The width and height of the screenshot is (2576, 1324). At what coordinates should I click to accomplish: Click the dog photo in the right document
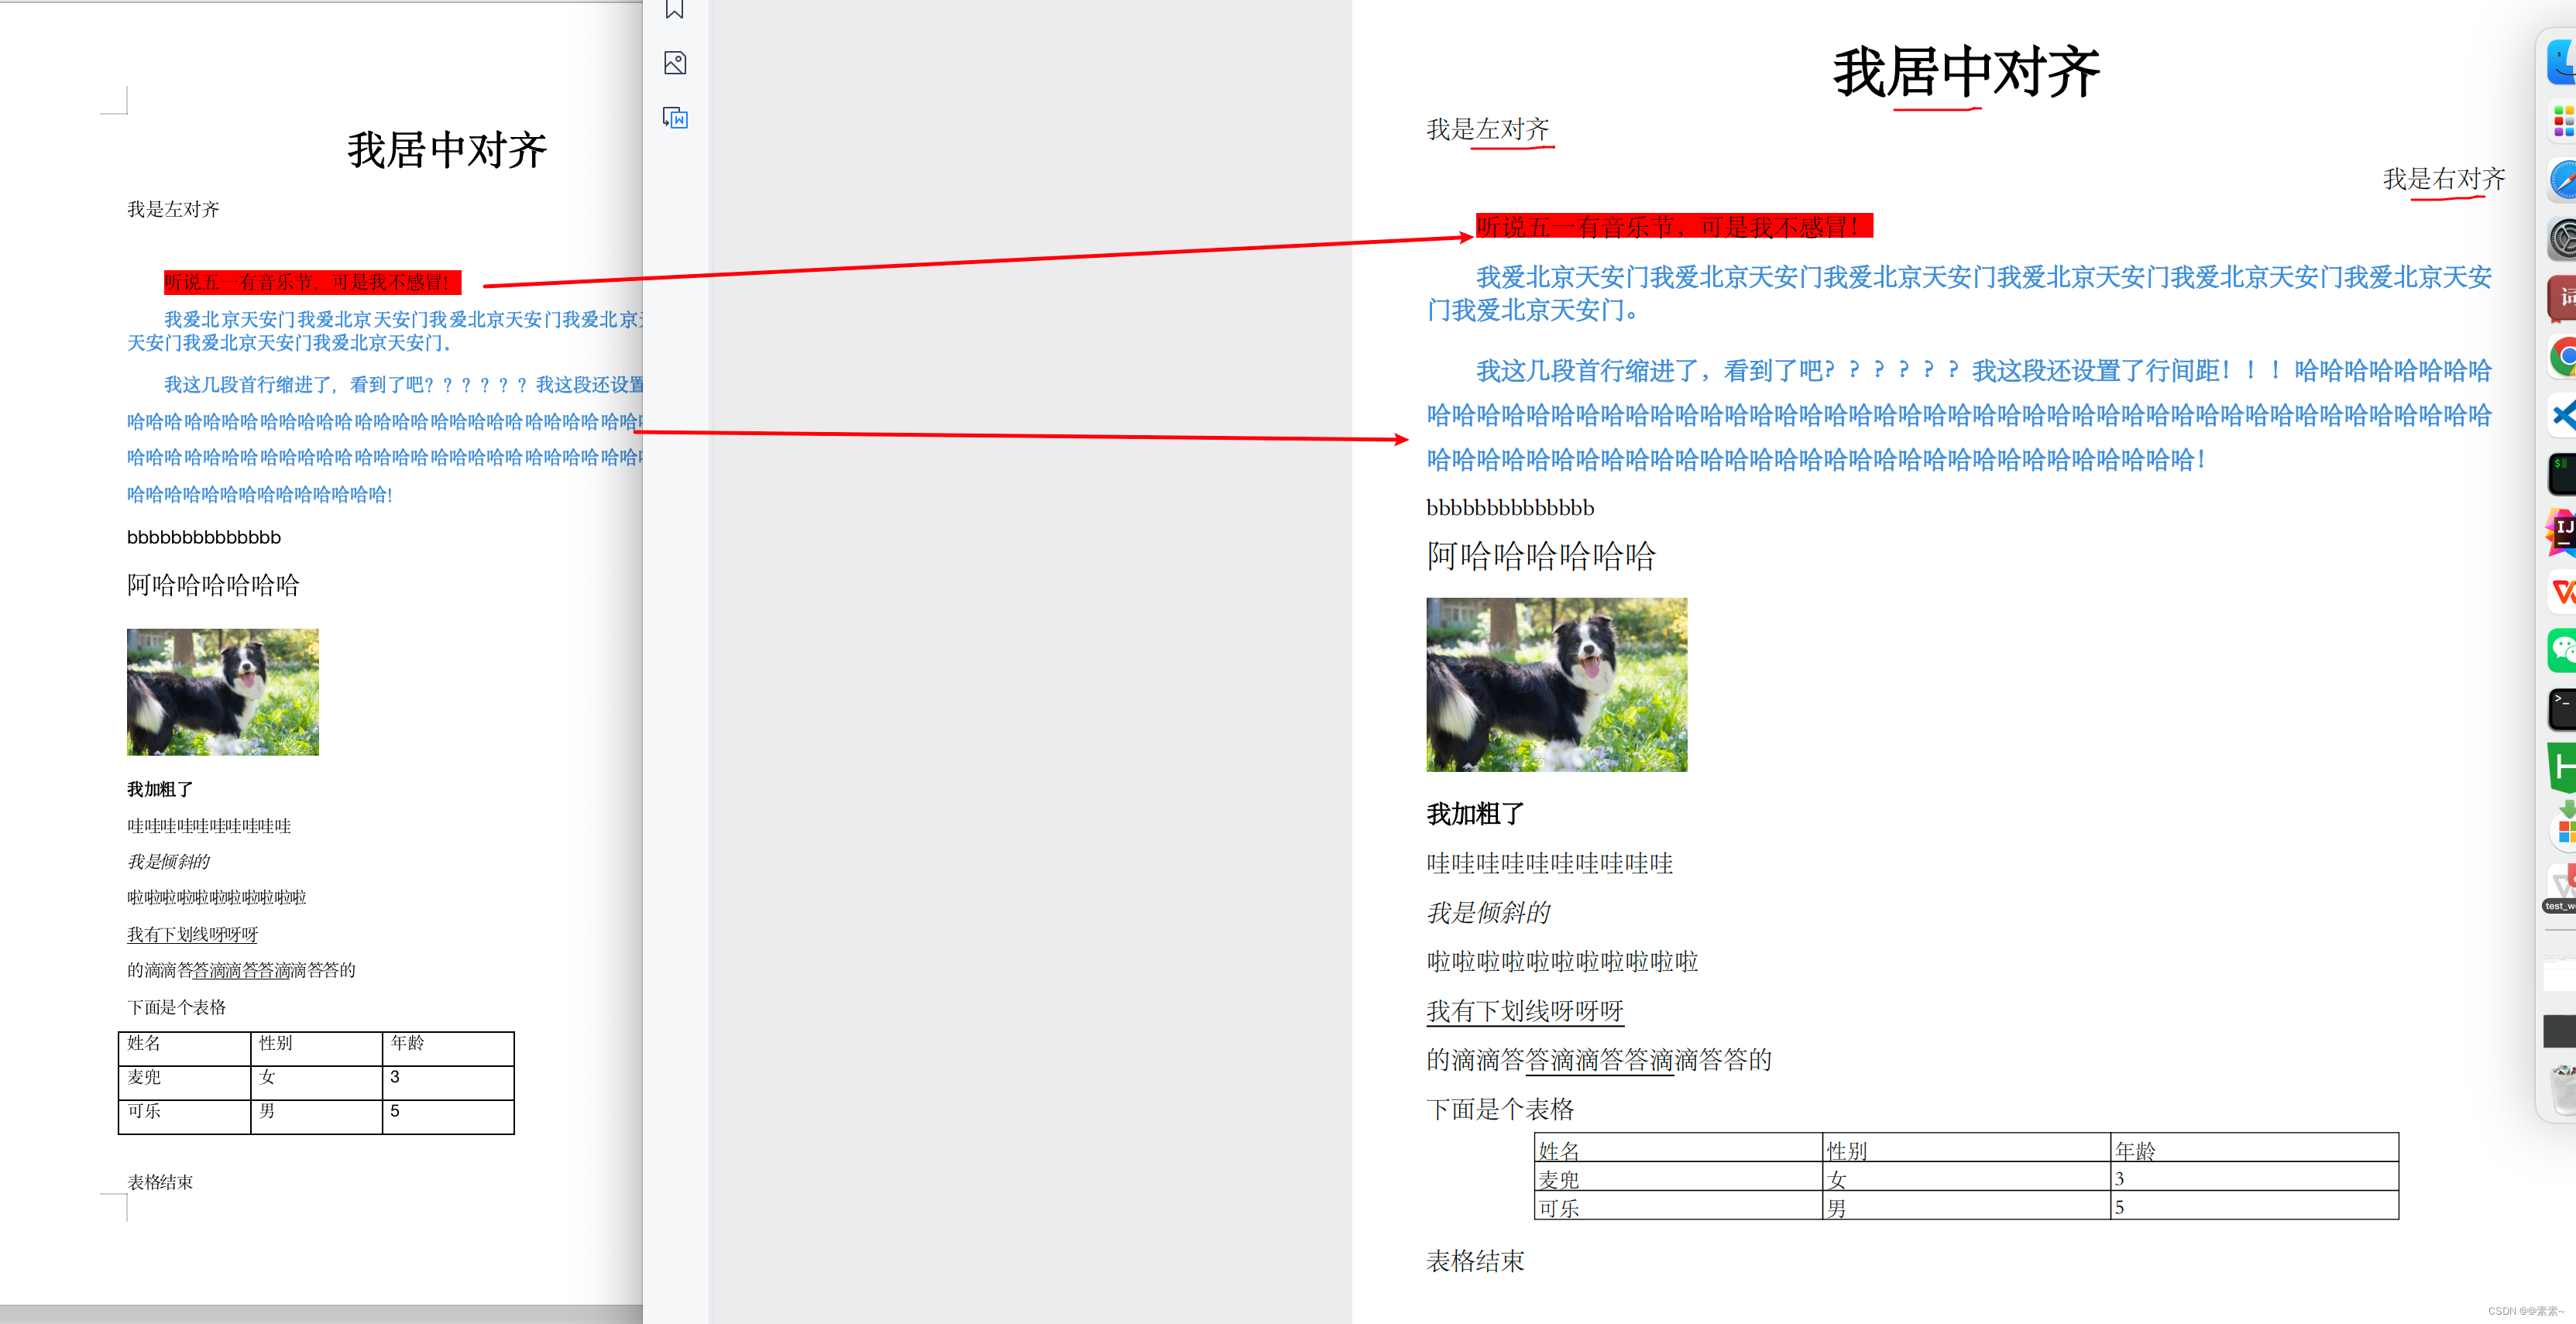pos(1556,685)
